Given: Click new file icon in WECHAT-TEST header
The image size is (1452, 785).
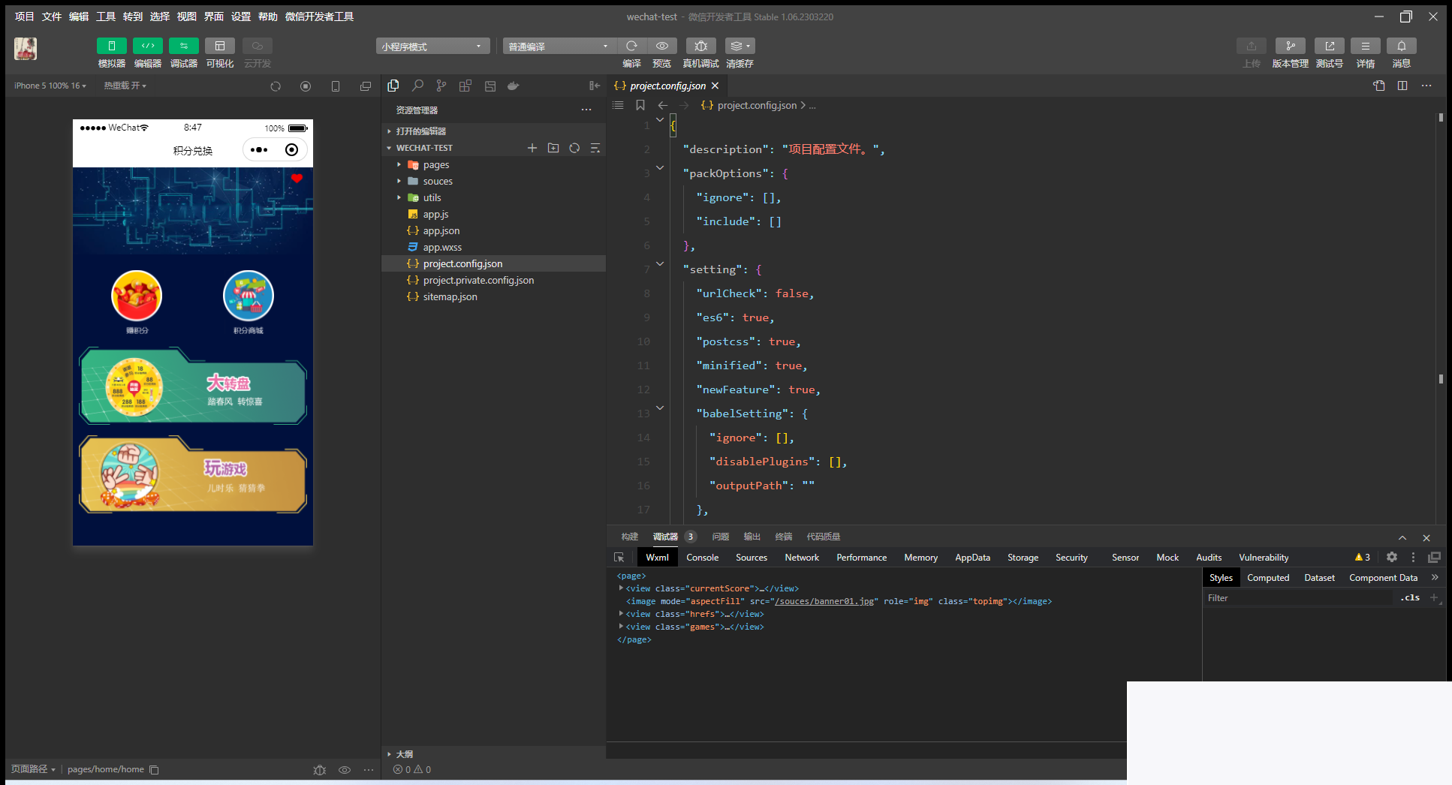Looking at the screenshot, I should [532, 148].
